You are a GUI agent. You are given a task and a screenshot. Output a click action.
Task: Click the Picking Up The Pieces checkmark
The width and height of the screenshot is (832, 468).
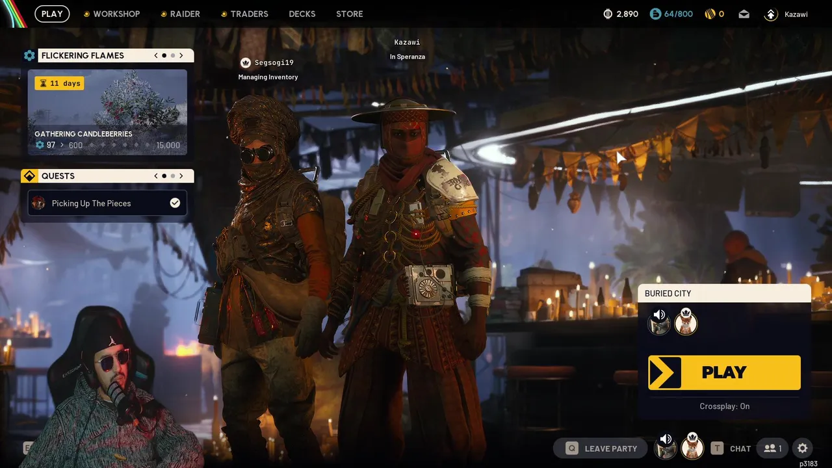click(175, 203)
